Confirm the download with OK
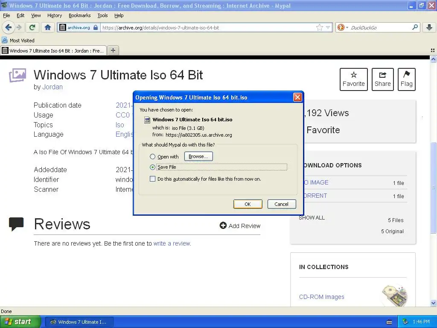The width and height of the screenshot is (437, 328). pos(248,204)
